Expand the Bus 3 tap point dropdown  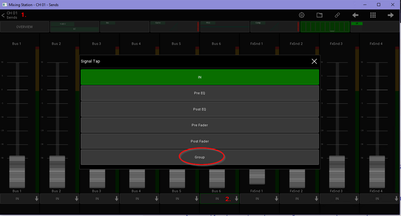coord(100,199)
